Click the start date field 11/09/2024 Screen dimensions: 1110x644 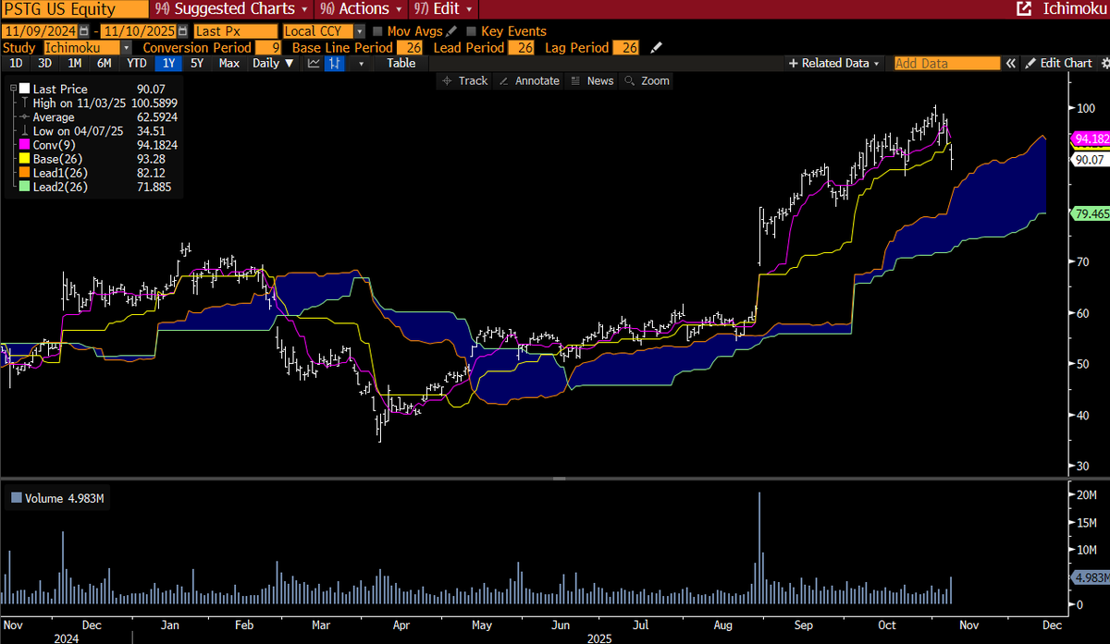pyautogui.click(x=40, y=31)
